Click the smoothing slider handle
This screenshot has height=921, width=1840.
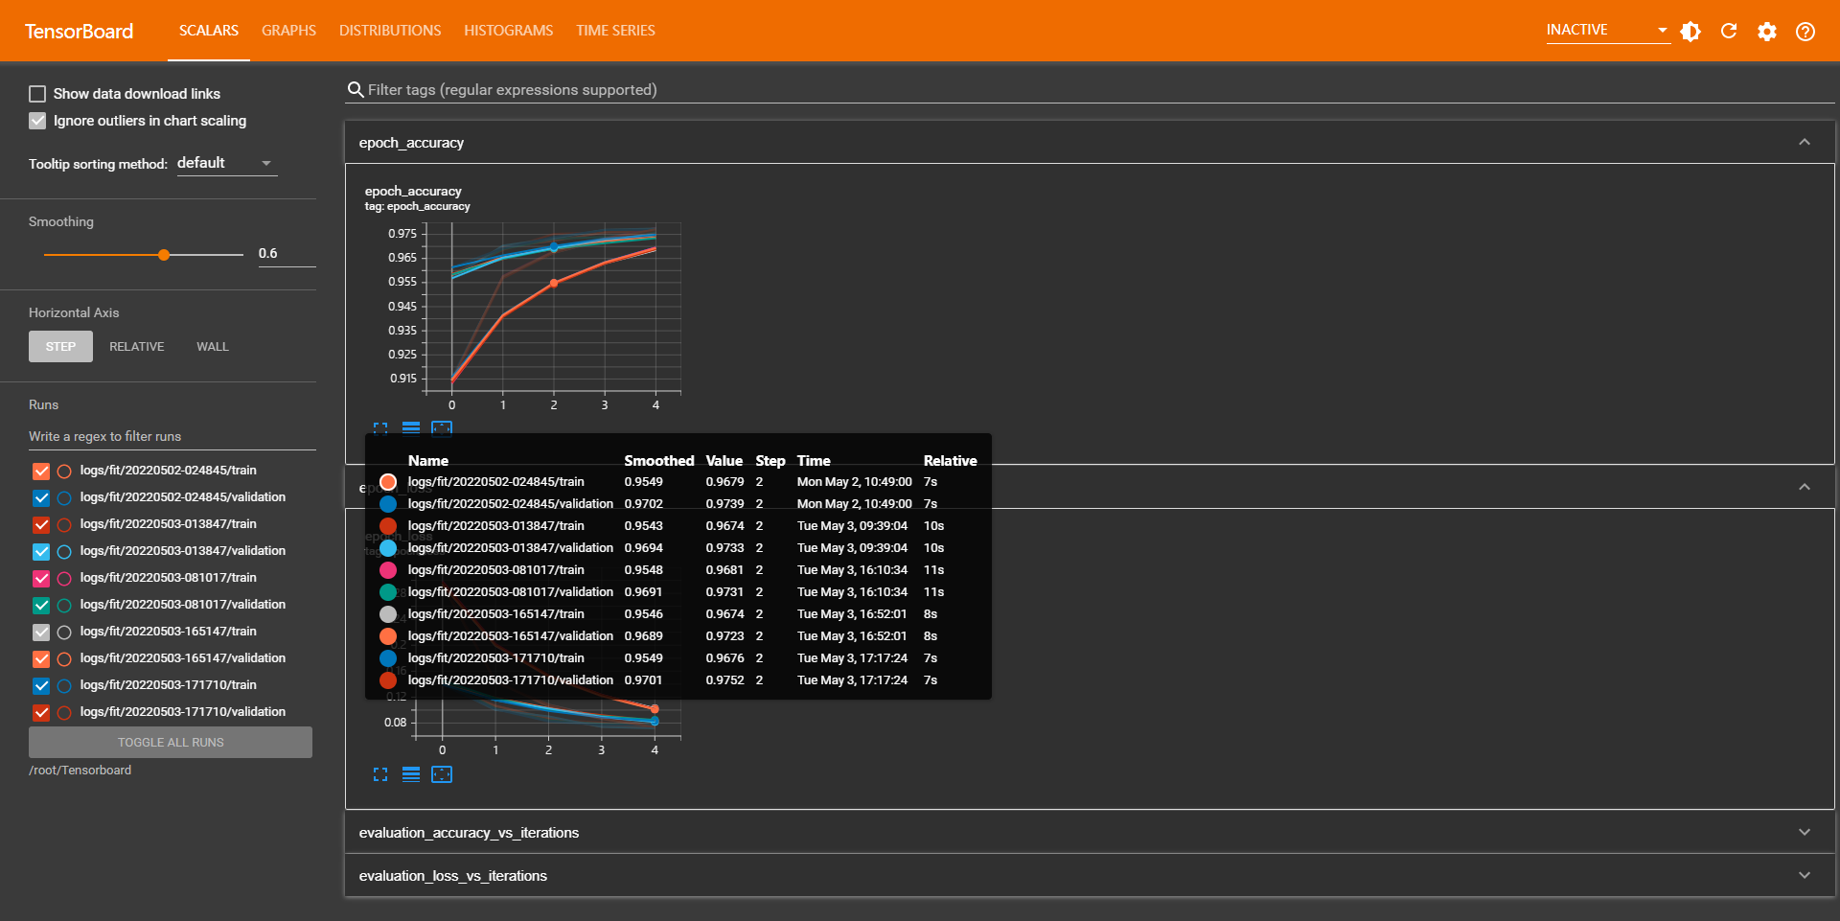pyautogui.click(x=164, y=255)
